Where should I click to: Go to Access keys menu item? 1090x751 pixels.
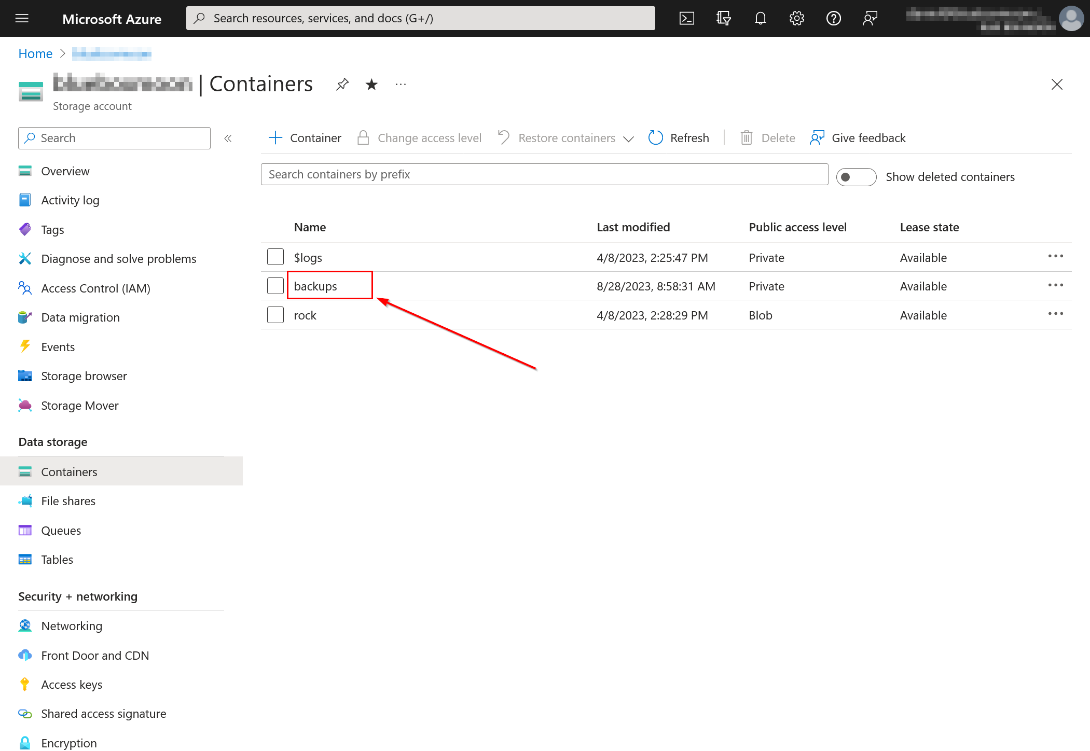click(72, 685)
